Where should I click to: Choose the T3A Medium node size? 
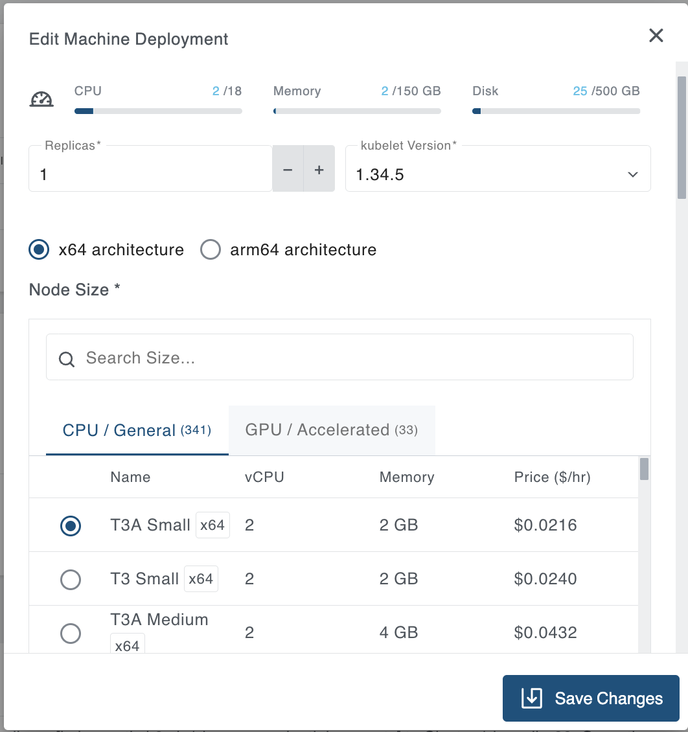click(71, 633)
